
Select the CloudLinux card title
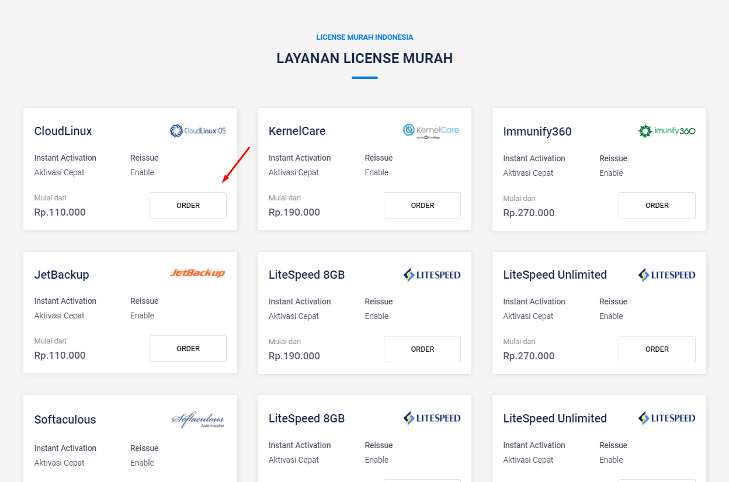tap(63, 131)
